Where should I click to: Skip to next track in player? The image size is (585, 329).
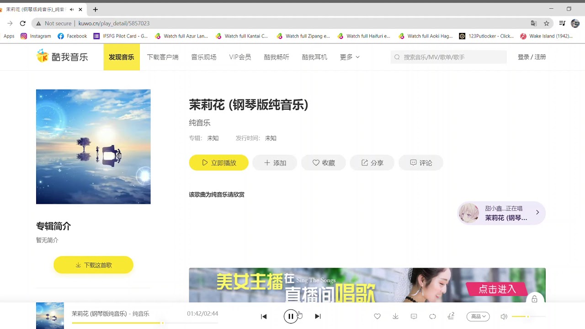pos(318,316)
